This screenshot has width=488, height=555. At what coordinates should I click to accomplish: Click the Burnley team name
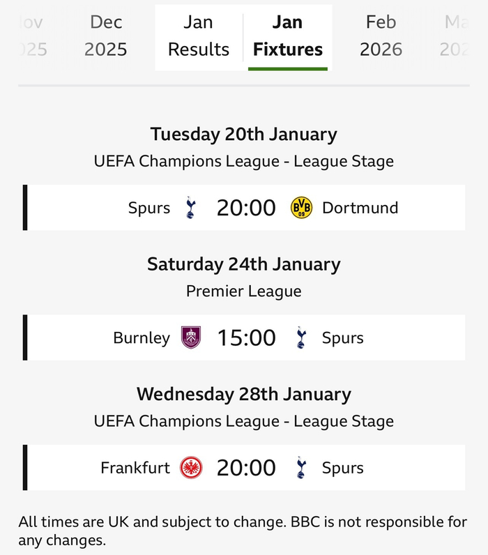coord(142,338)
